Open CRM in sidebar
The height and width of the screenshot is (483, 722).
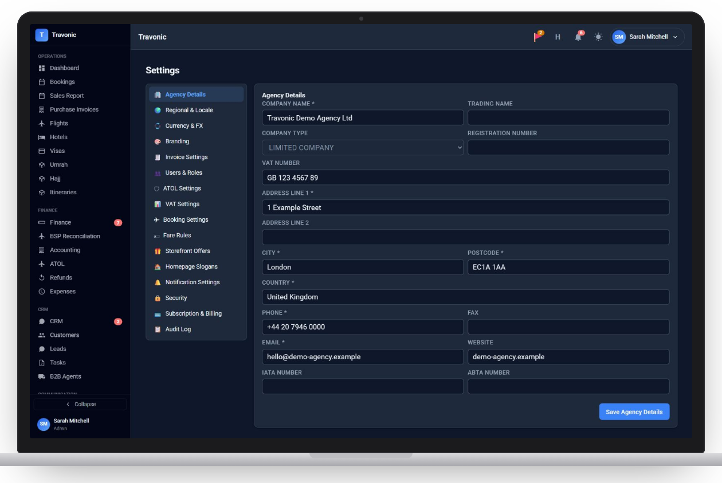pos(80,321)
